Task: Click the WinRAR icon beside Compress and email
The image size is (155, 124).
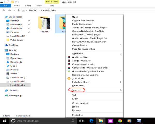Action: coord(69,64)
